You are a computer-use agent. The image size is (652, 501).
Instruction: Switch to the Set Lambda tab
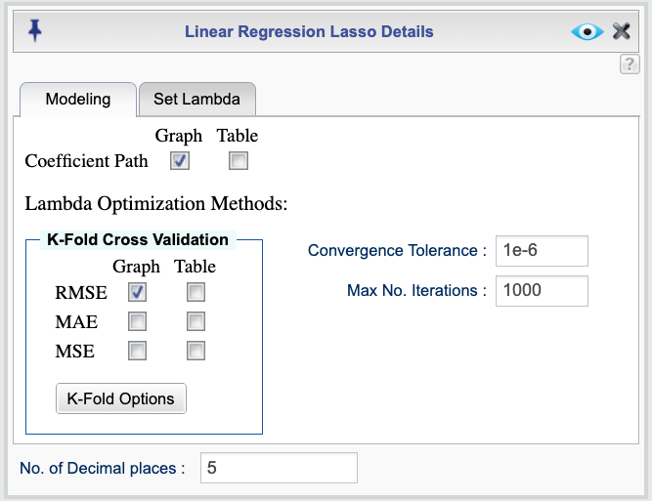pyautogui.click(x=197, y=100)
